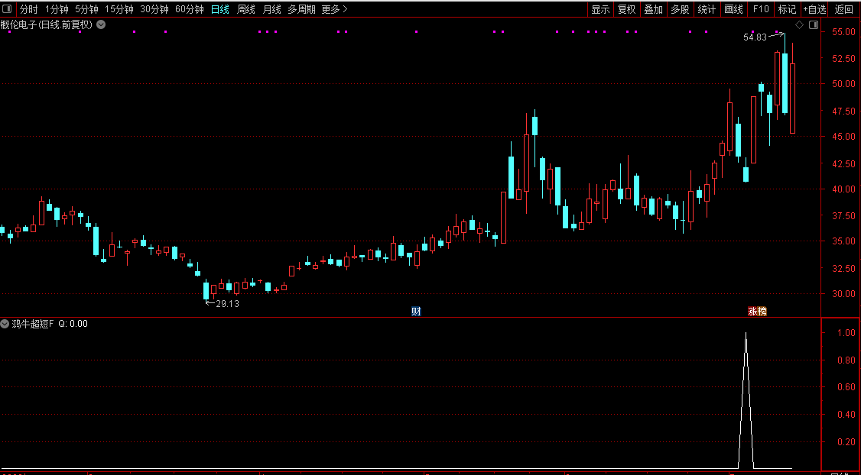
Task: Switch to the 月线 monthly chart
Action: click(x=271, y=9)
